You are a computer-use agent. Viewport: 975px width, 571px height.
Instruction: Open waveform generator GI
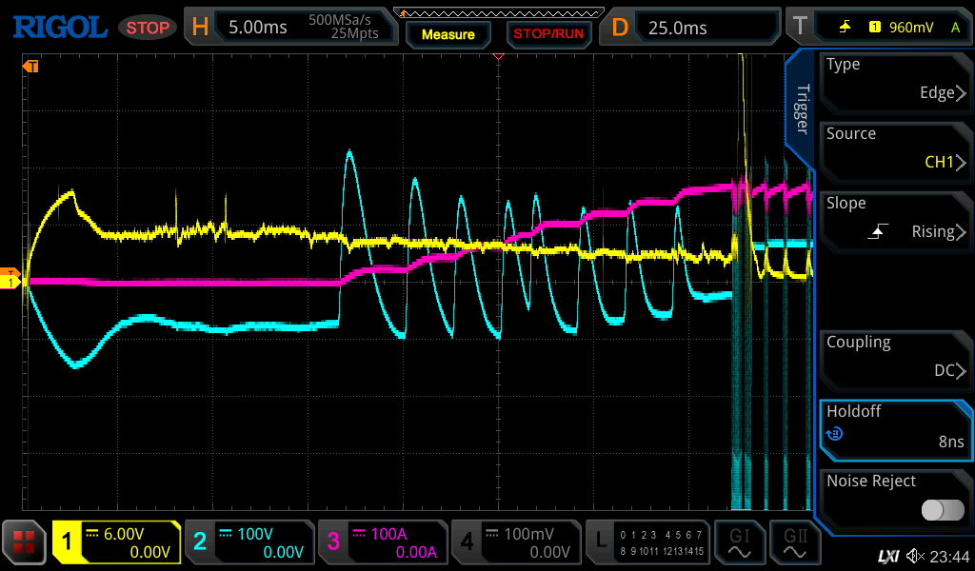coord(740,542)
